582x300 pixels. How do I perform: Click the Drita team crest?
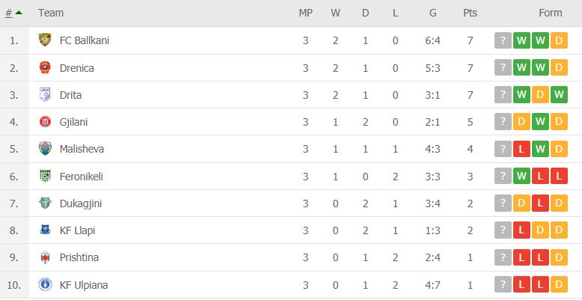(45, 95)
